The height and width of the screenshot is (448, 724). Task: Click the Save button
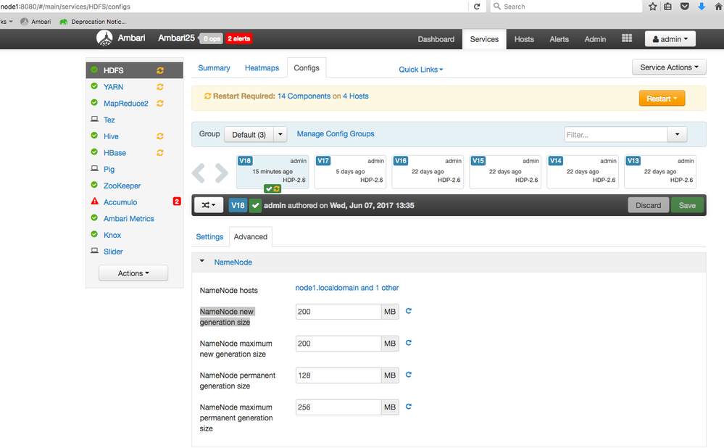[687, 206]
